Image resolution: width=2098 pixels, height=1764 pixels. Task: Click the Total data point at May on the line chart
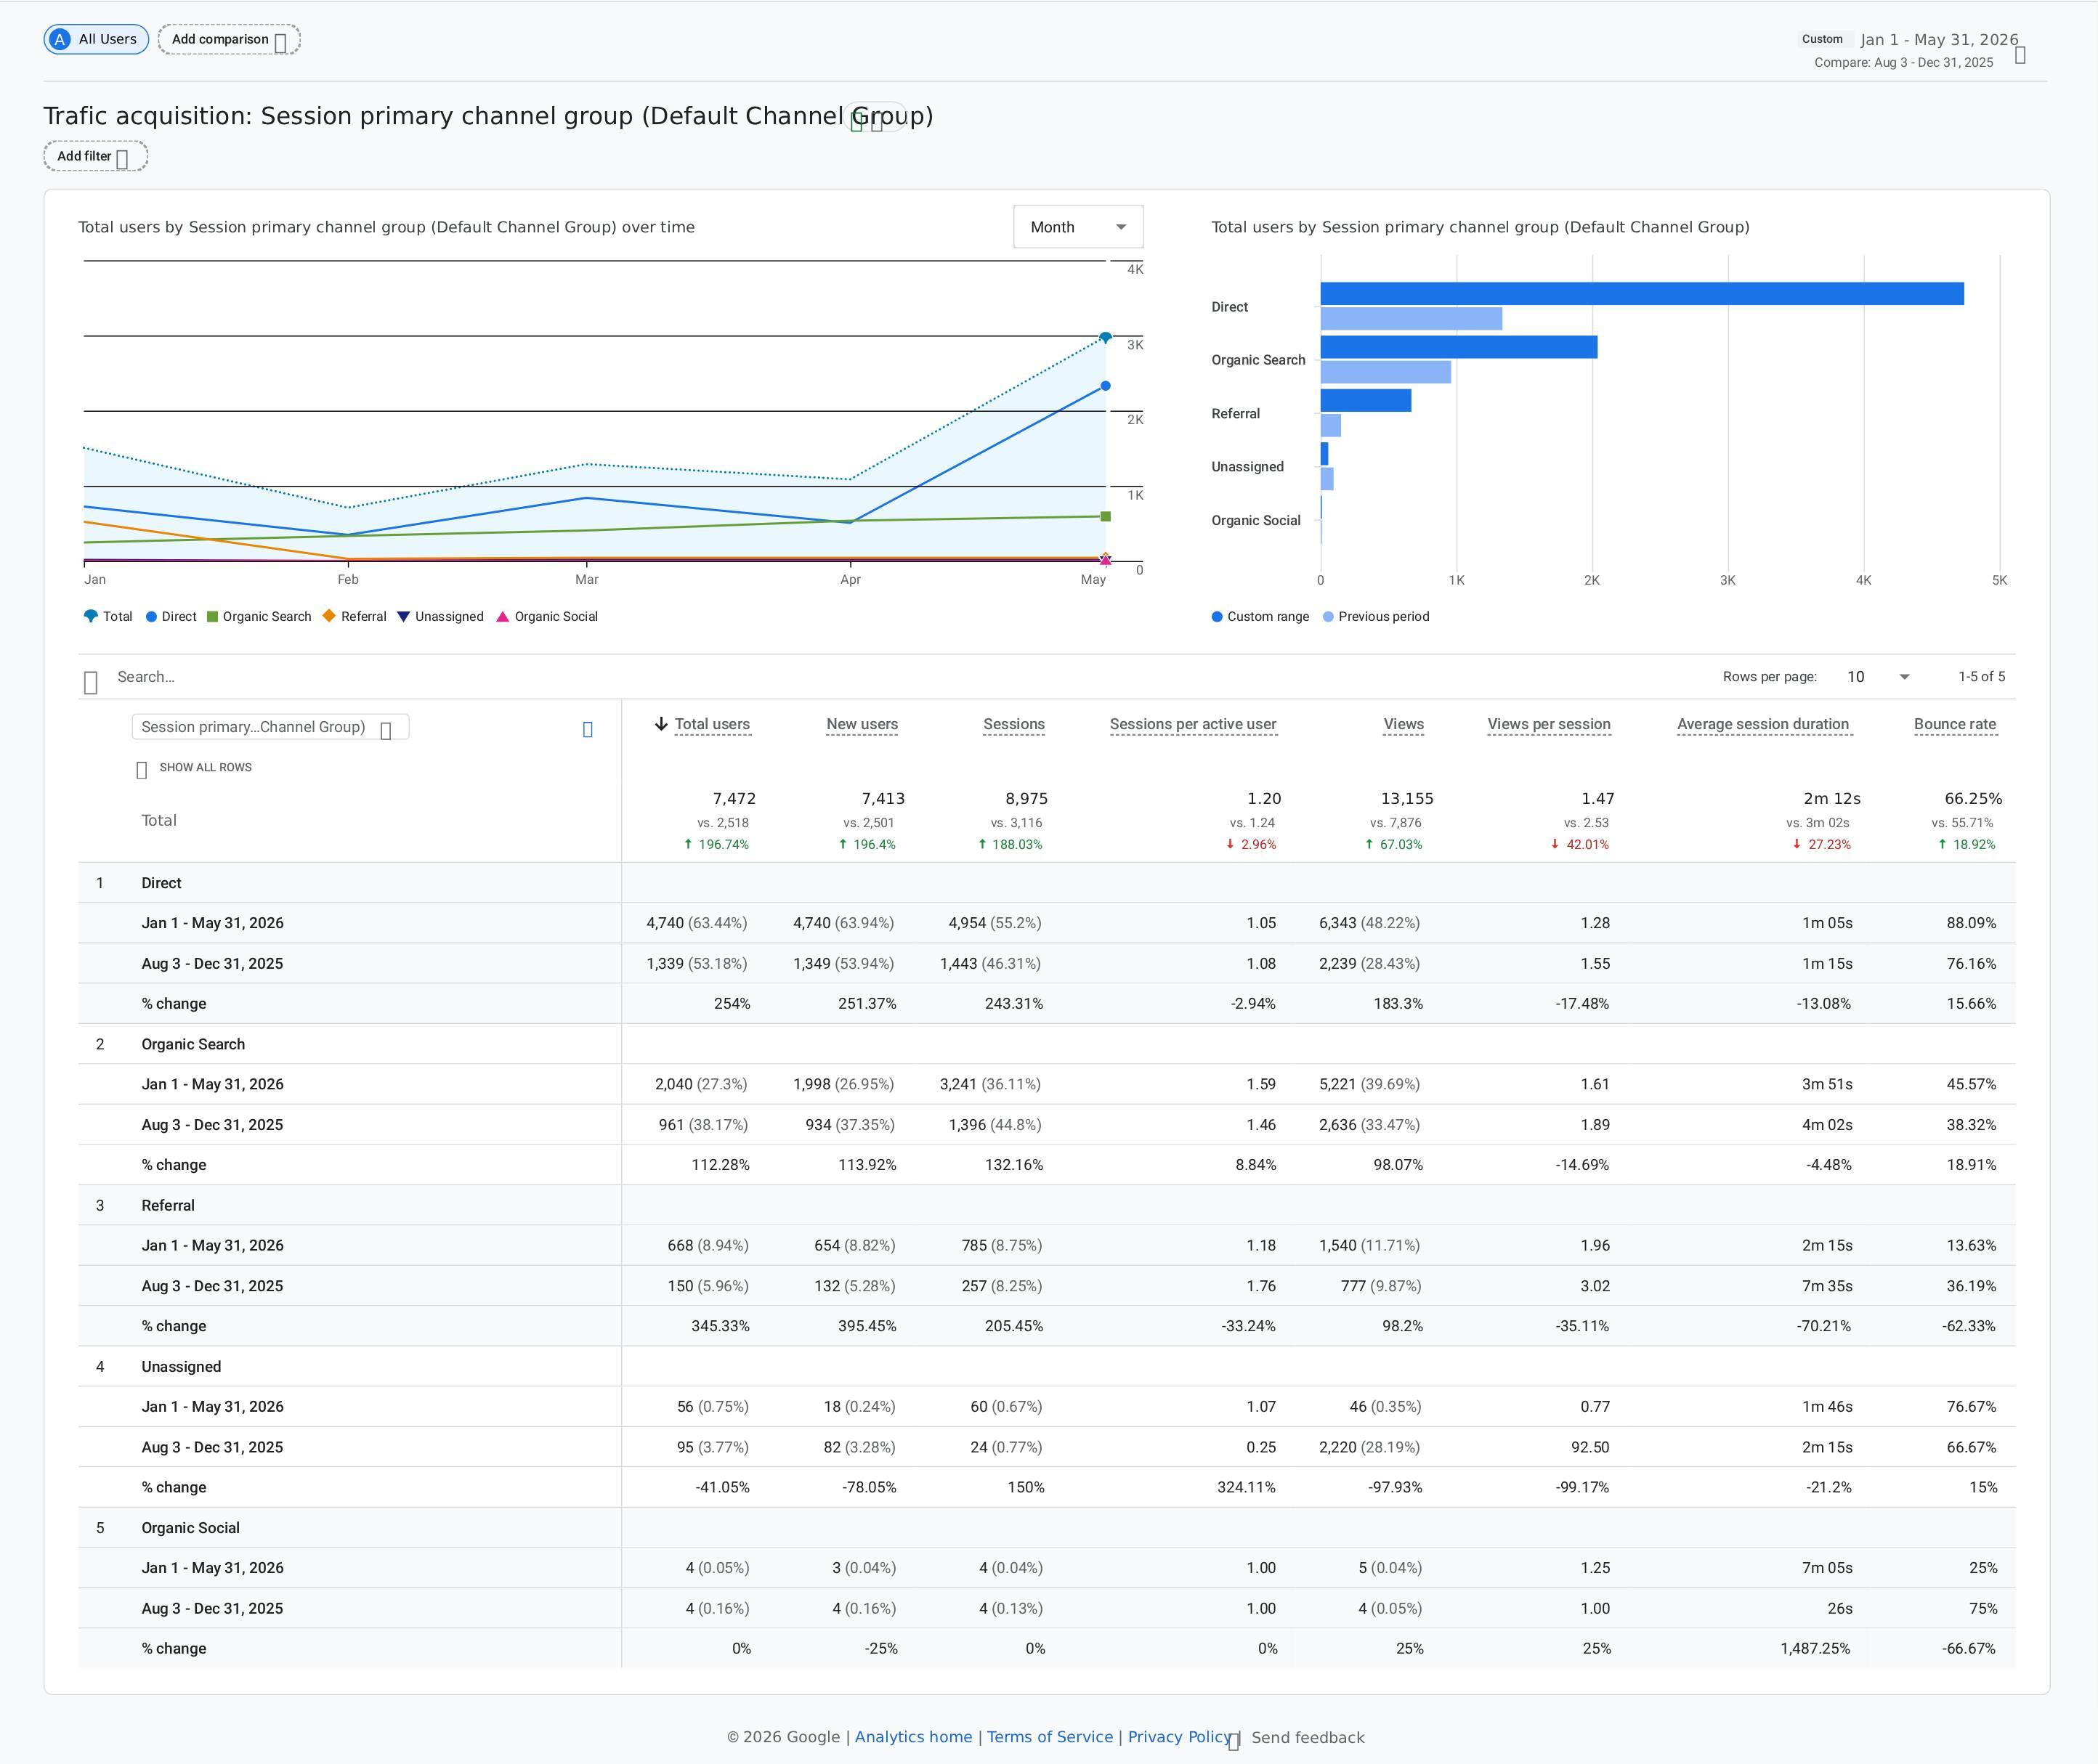[1106, 337]
